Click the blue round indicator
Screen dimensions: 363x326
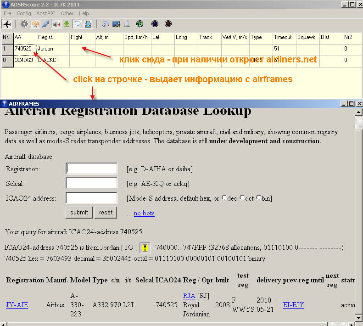point(155,23)
